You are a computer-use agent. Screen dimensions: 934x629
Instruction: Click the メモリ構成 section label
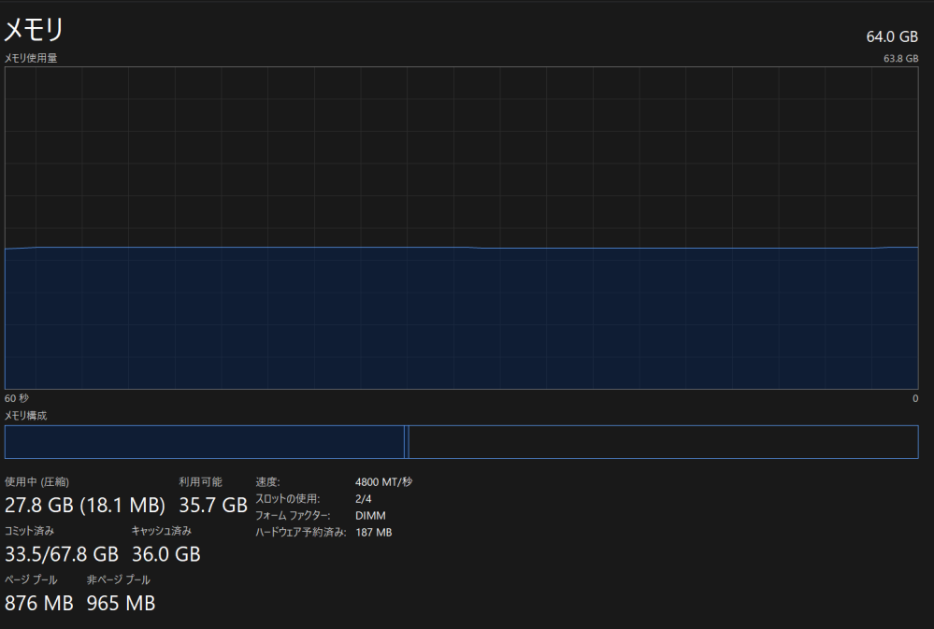click(25, 416)
